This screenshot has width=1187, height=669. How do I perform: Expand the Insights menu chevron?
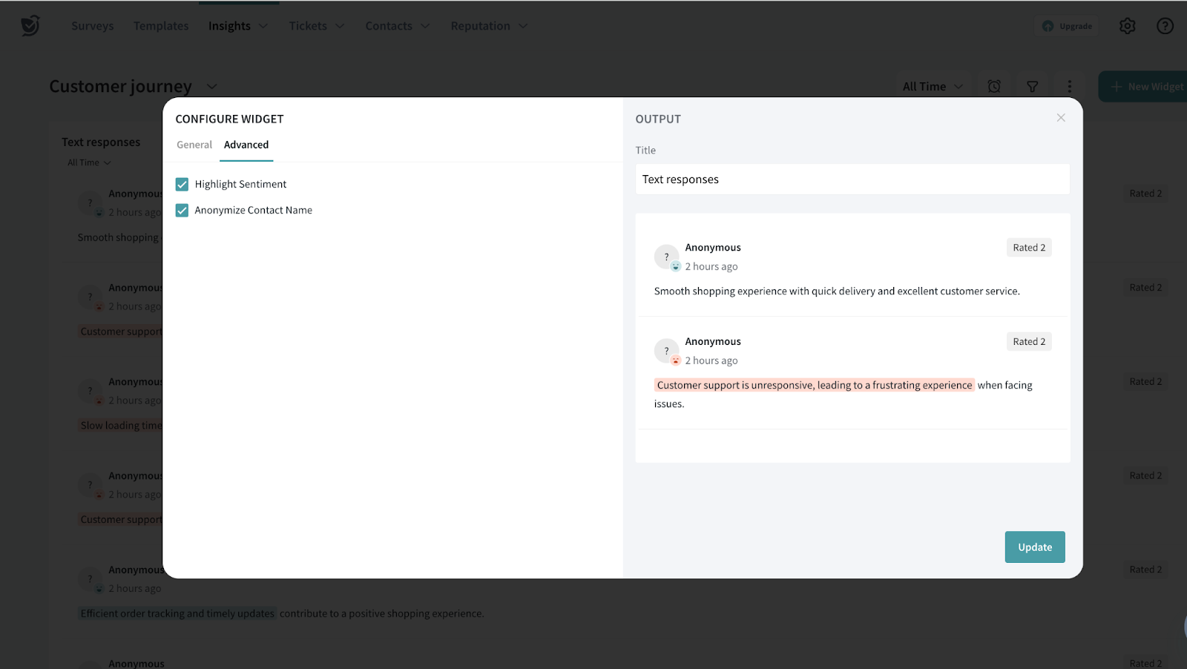click(x=263, y=26)
